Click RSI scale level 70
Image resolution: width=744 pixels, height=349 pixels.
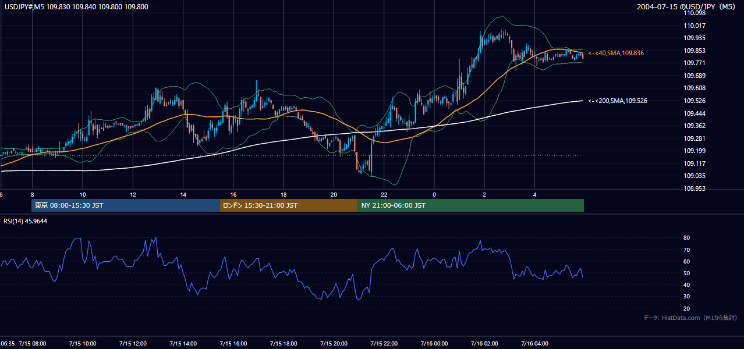[x=687, y=250]
